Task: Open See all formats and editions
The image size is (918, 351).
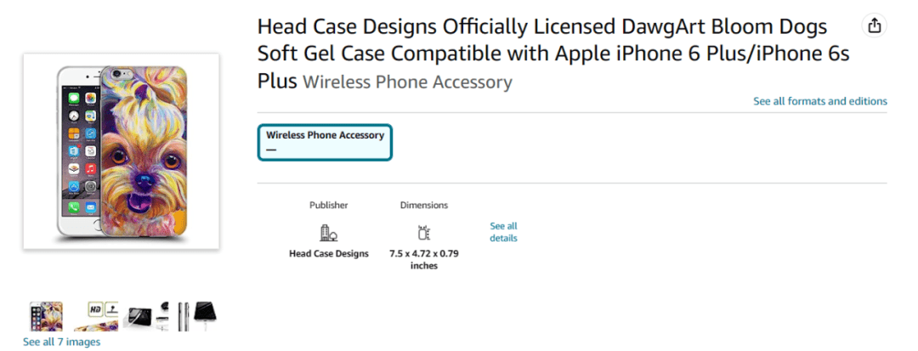Action: tap(819, 101)
